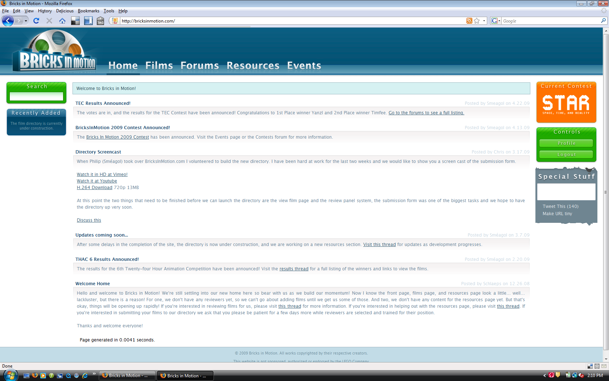Go to the Events section
Image resolution: width=609 pixels, height=381 pixels.
click(x=304, y=66)
